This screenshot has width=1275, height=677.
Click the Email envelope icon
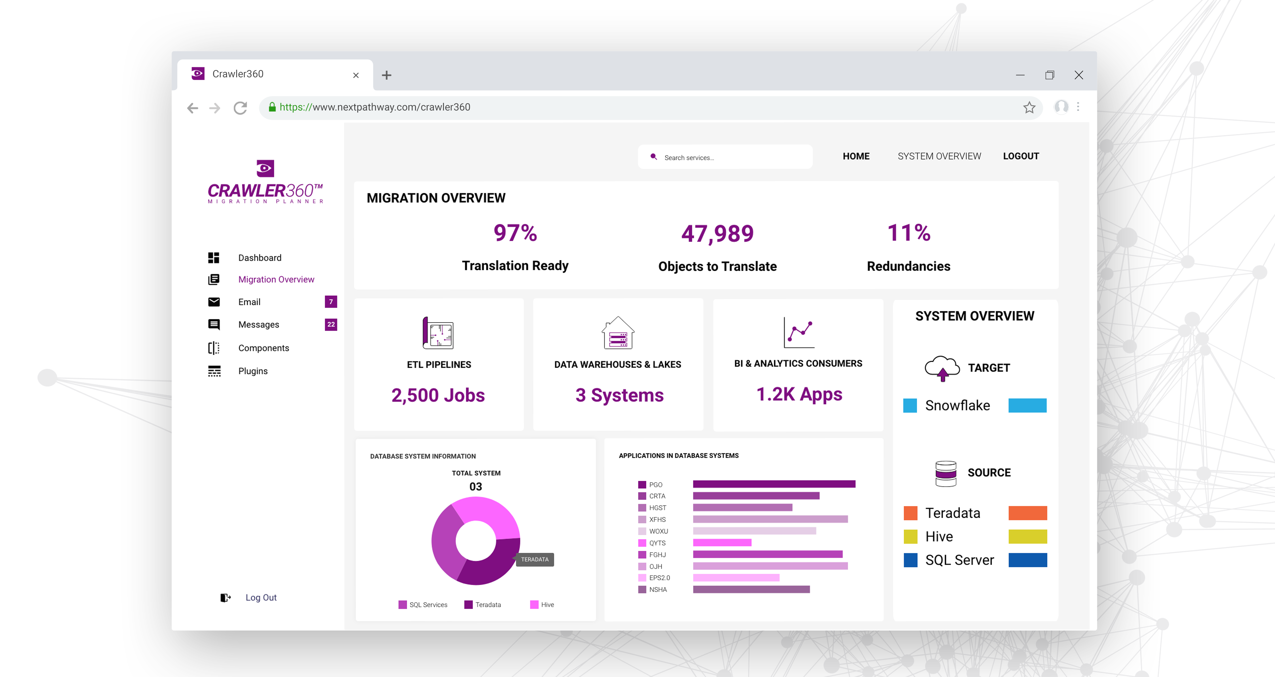tap(214, 302)
